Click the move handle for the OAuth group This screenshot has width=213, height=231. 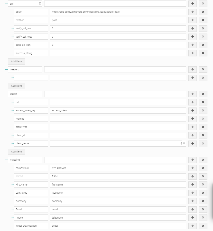click(192, 94)
